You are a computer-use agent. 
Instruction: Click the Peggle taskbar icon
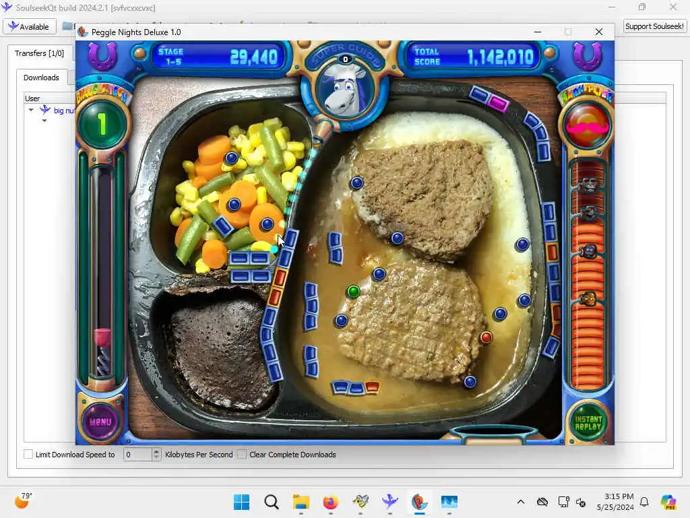click(x=419, y=502)
